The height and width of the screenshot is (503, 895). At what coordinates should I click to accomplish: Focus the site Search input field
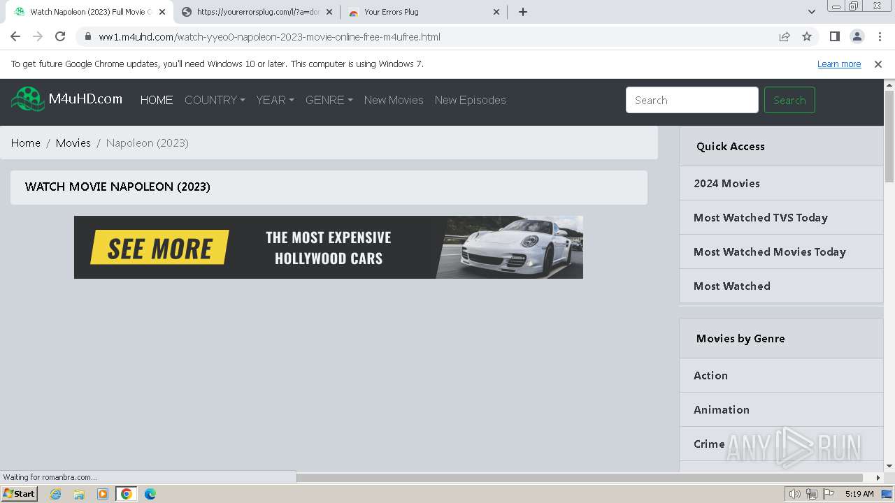coord(692,100)
